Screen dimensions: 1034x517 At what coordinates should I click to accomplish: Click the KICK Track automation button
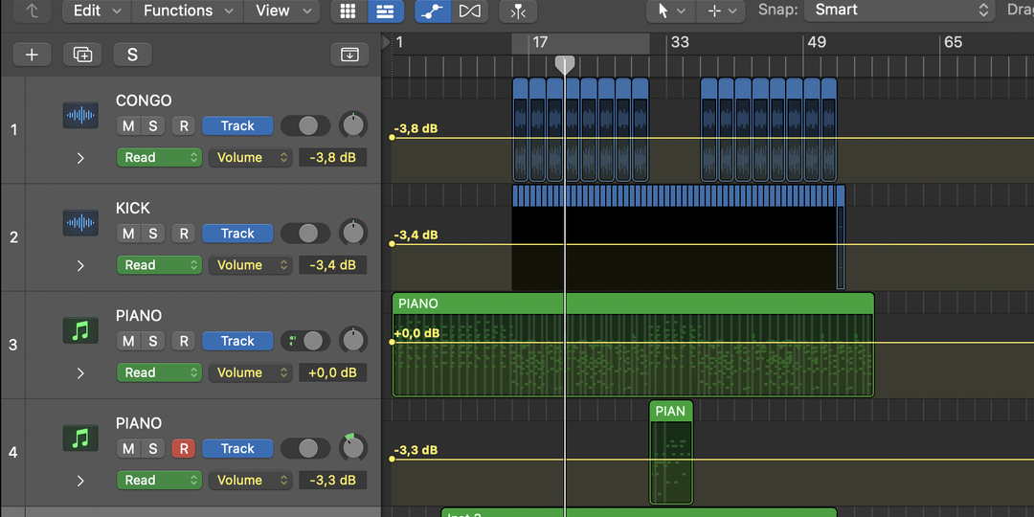point(237,234)
